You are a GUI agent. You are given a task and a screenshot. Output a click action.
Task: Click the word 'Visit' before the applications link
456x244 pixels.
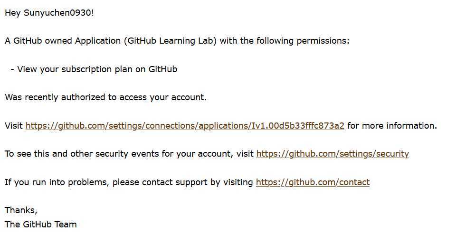(14, 126)
